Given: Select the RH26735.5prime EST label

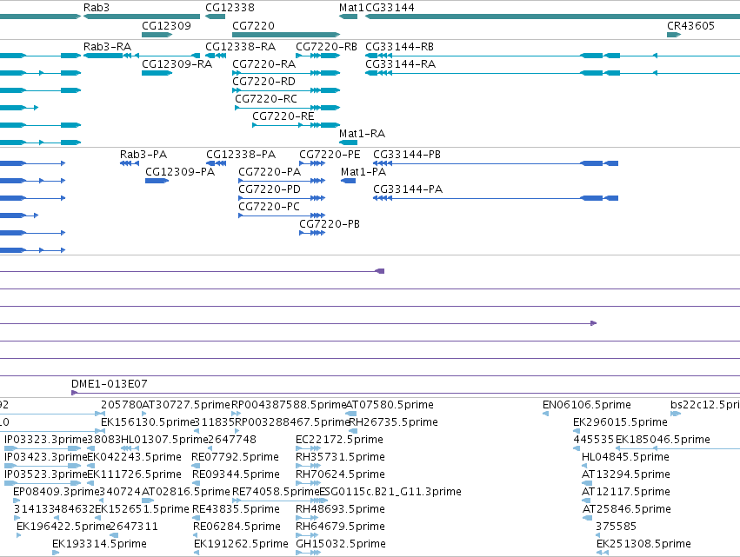Looking at the screenshot, I should (x=394, y=422).
